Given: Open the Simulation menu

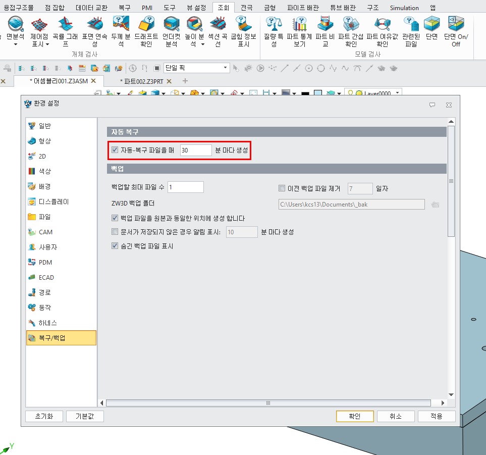Looking at the screenshot, I should click(404, 7).
